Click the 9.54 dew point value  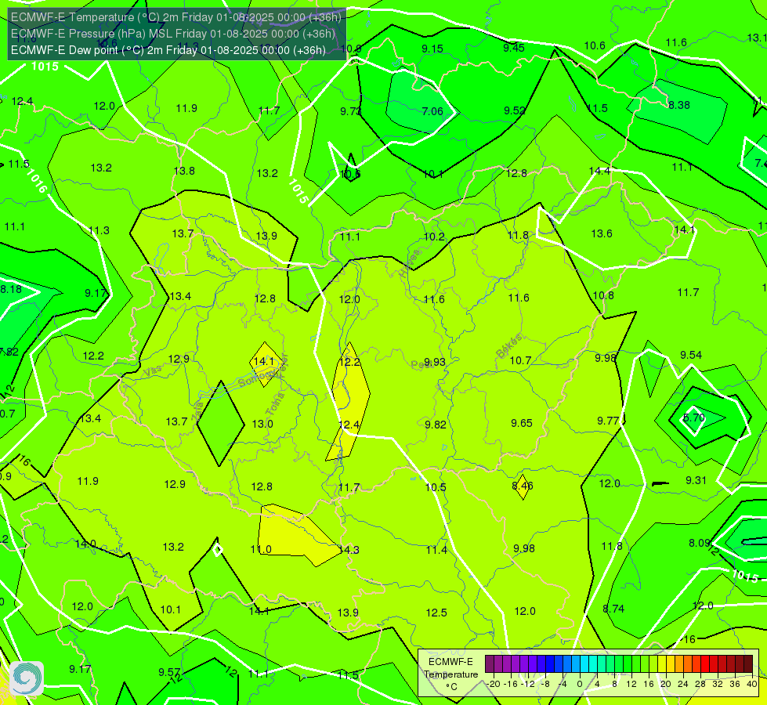(x=691, y=355)
